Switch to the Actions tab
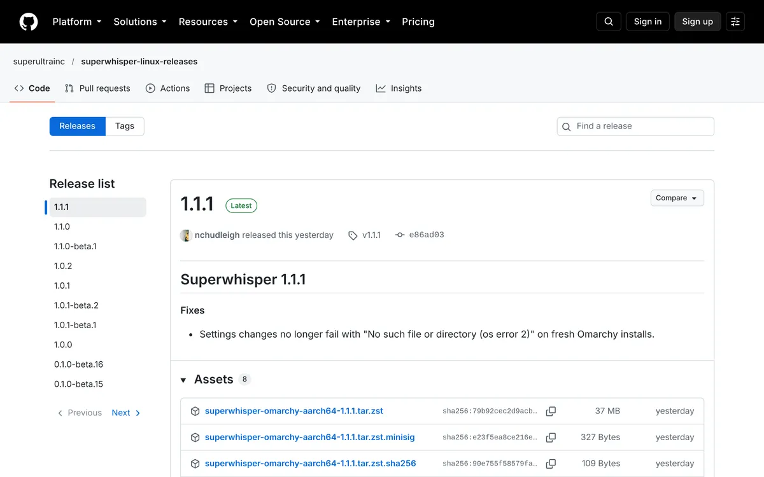Viewport: 764px width, 477px height. coord(168,88)
